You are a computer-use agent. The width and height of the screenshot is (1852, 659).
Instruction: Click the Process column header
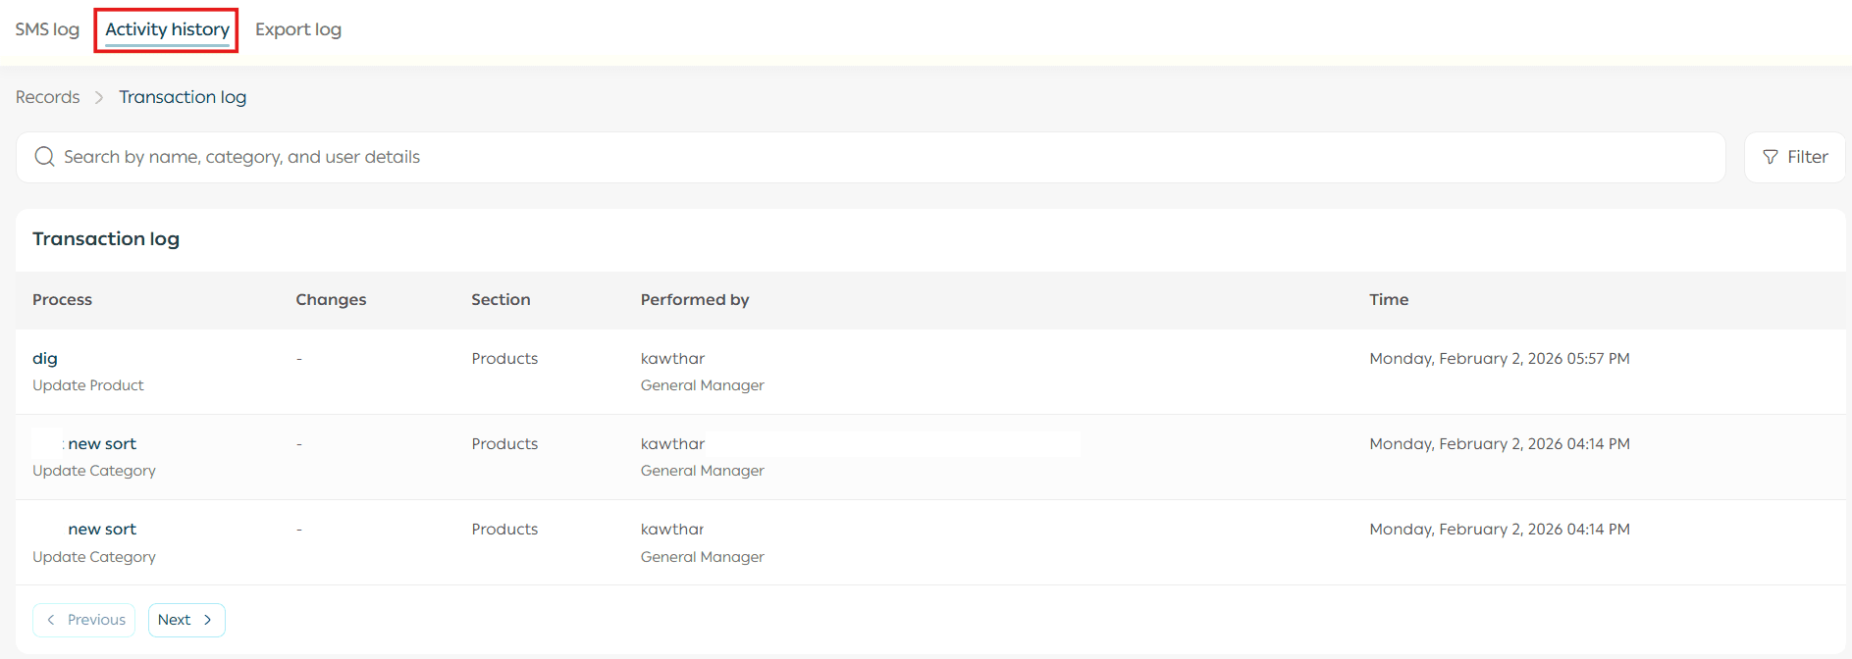tap(62, 300)
